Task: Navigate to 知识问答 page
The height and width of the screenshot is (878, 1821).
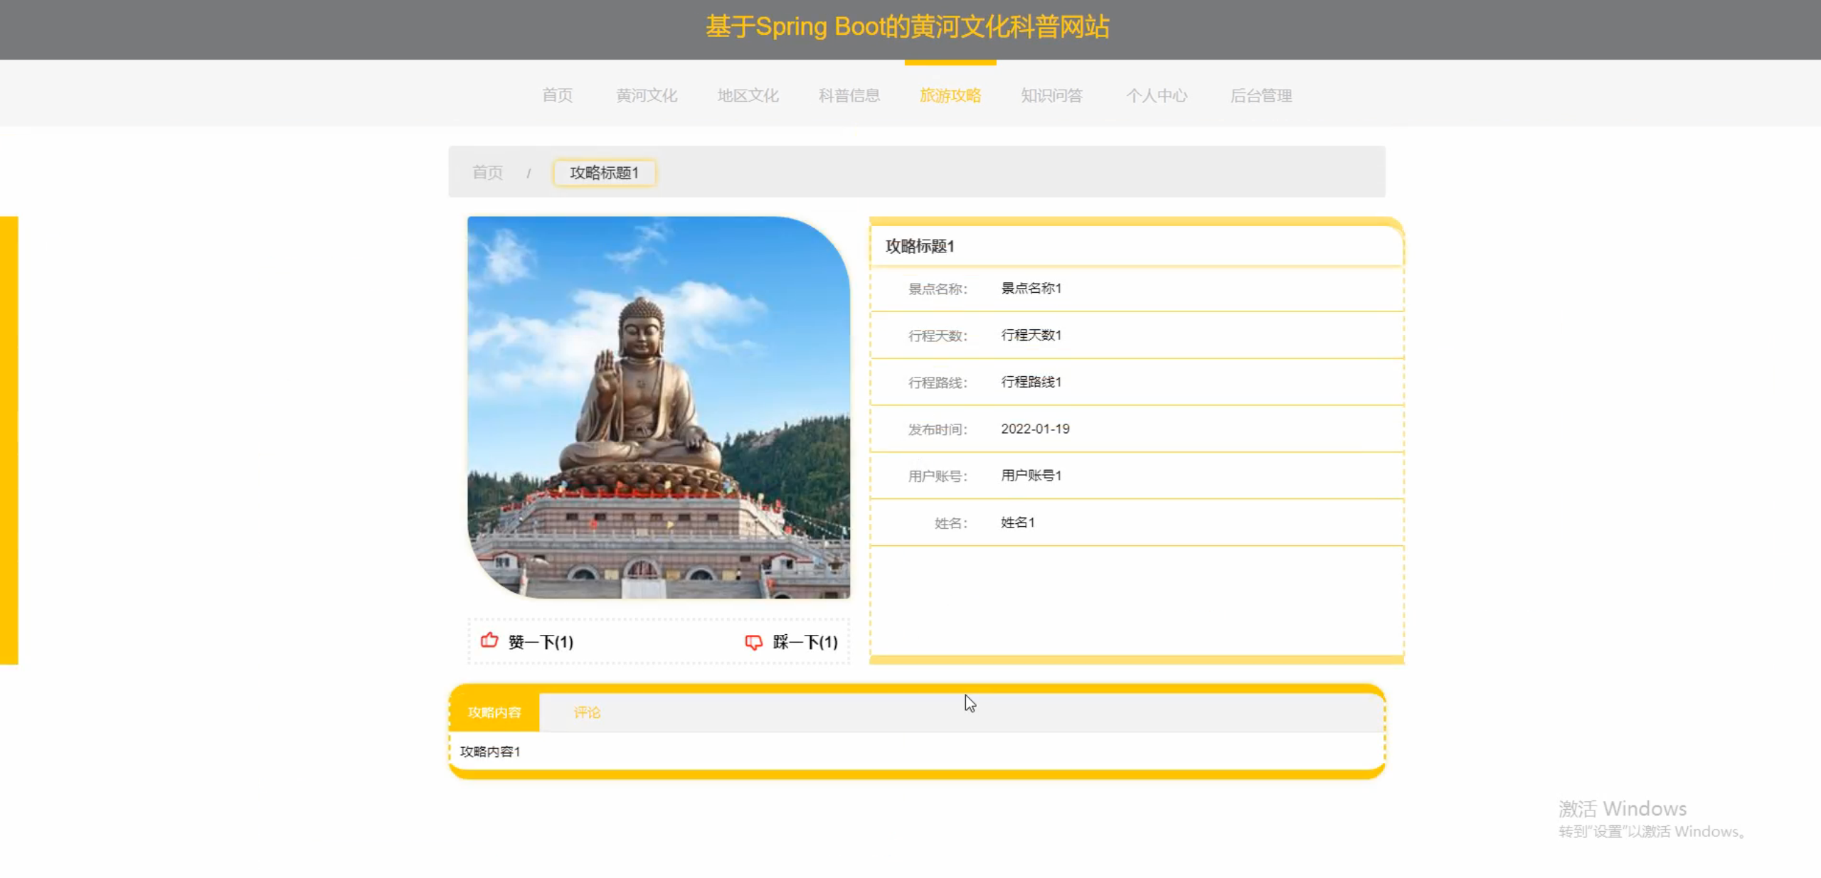Action: point(1051,95)
